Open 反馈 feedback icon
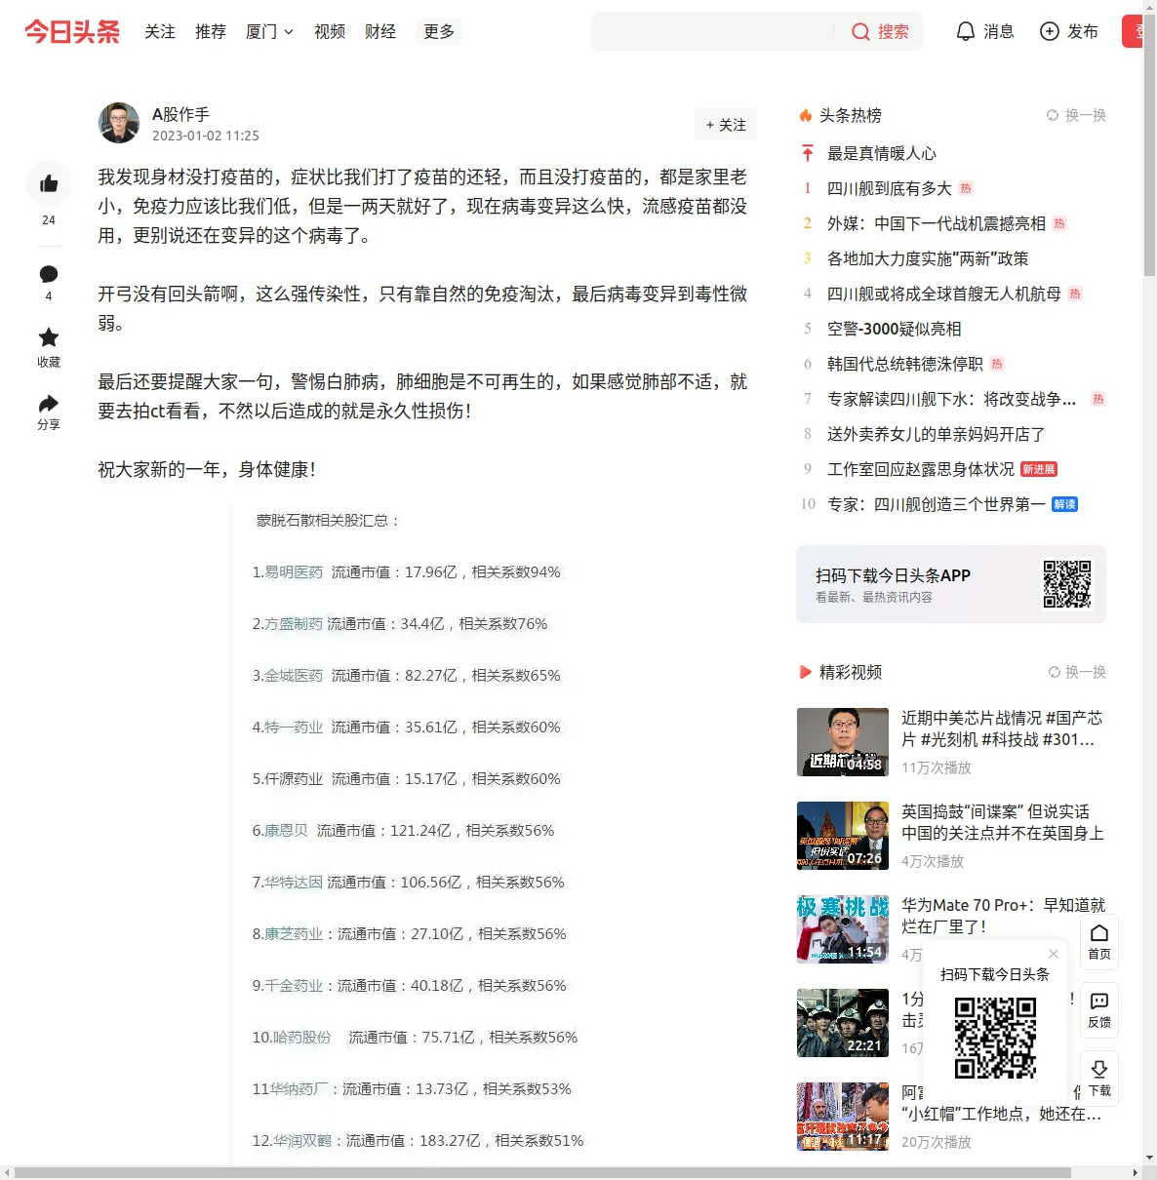 pos(1099,1010)
